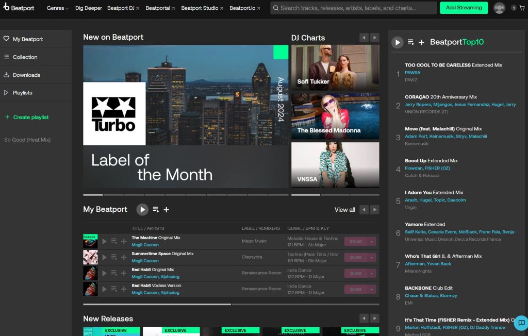Expand the Genres dropdown menu
This screenshot has width=528, height=336.
pyautogui.click(x=57, y=8)
